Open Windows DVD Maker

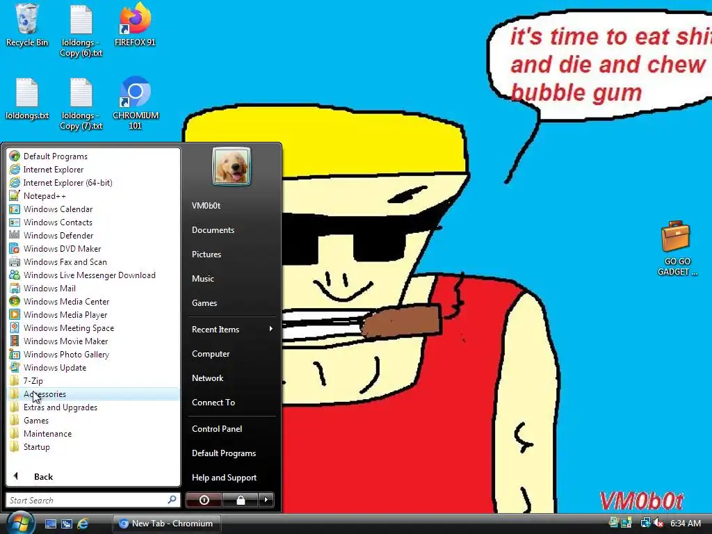coord(93,248)
